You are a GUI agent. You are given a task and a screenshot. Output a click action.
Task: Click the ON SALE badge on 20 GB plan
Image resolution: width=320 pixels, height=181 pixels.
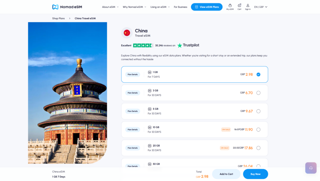coord(224,148)
